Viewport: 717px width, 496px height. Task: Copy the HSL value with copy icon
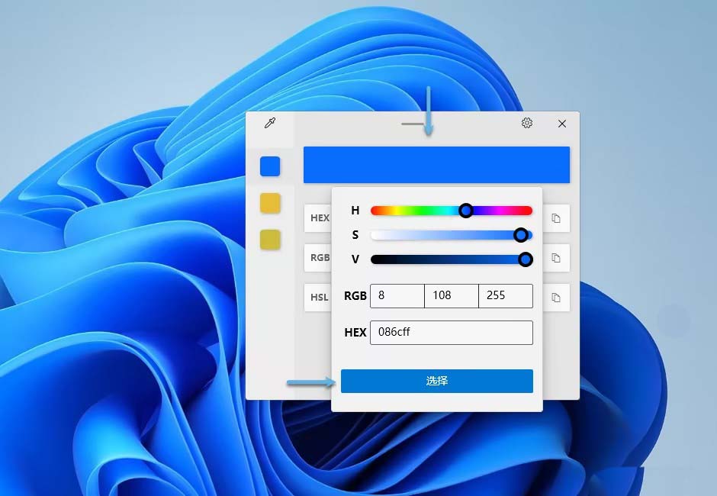(x=556, y=298)
